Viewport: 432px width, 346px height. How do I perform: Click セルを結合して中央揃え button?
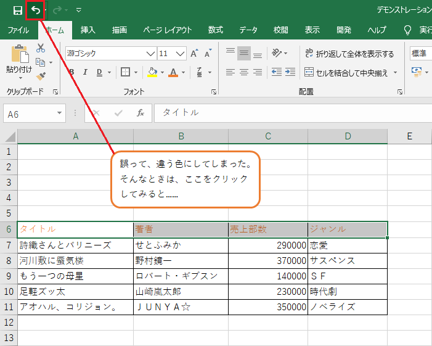346,73
